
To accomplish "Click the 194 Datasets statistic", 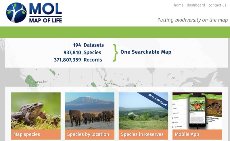I will (x=88, y=45).
